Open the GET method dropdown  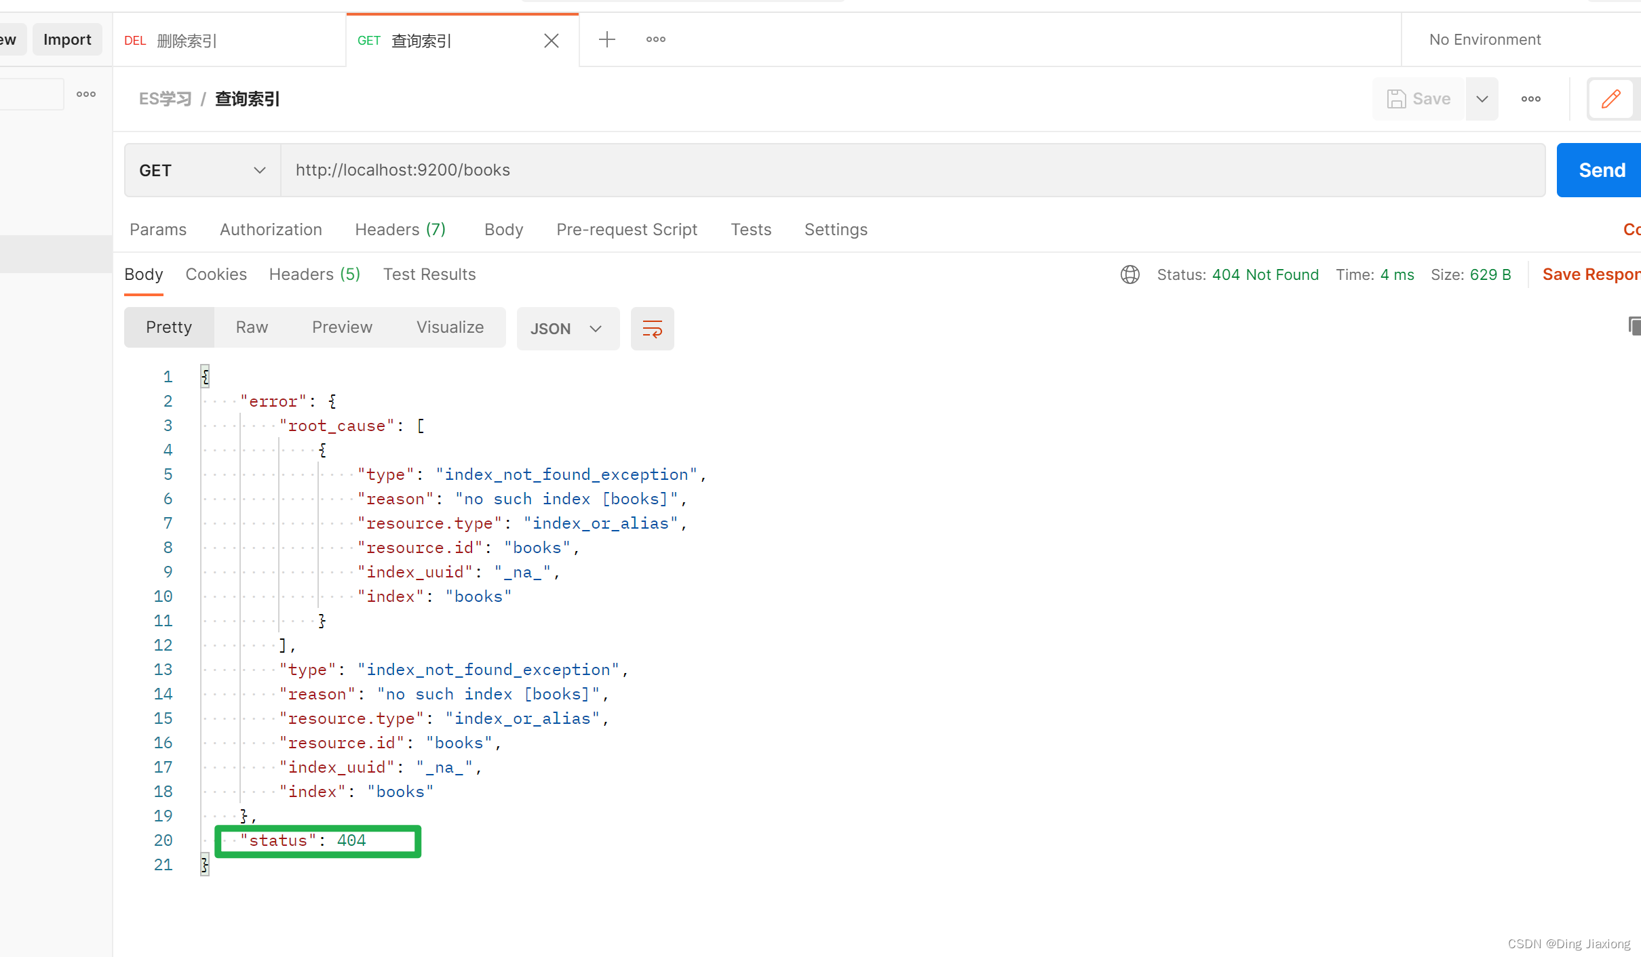pyautogui.click(x=203, y=170)
